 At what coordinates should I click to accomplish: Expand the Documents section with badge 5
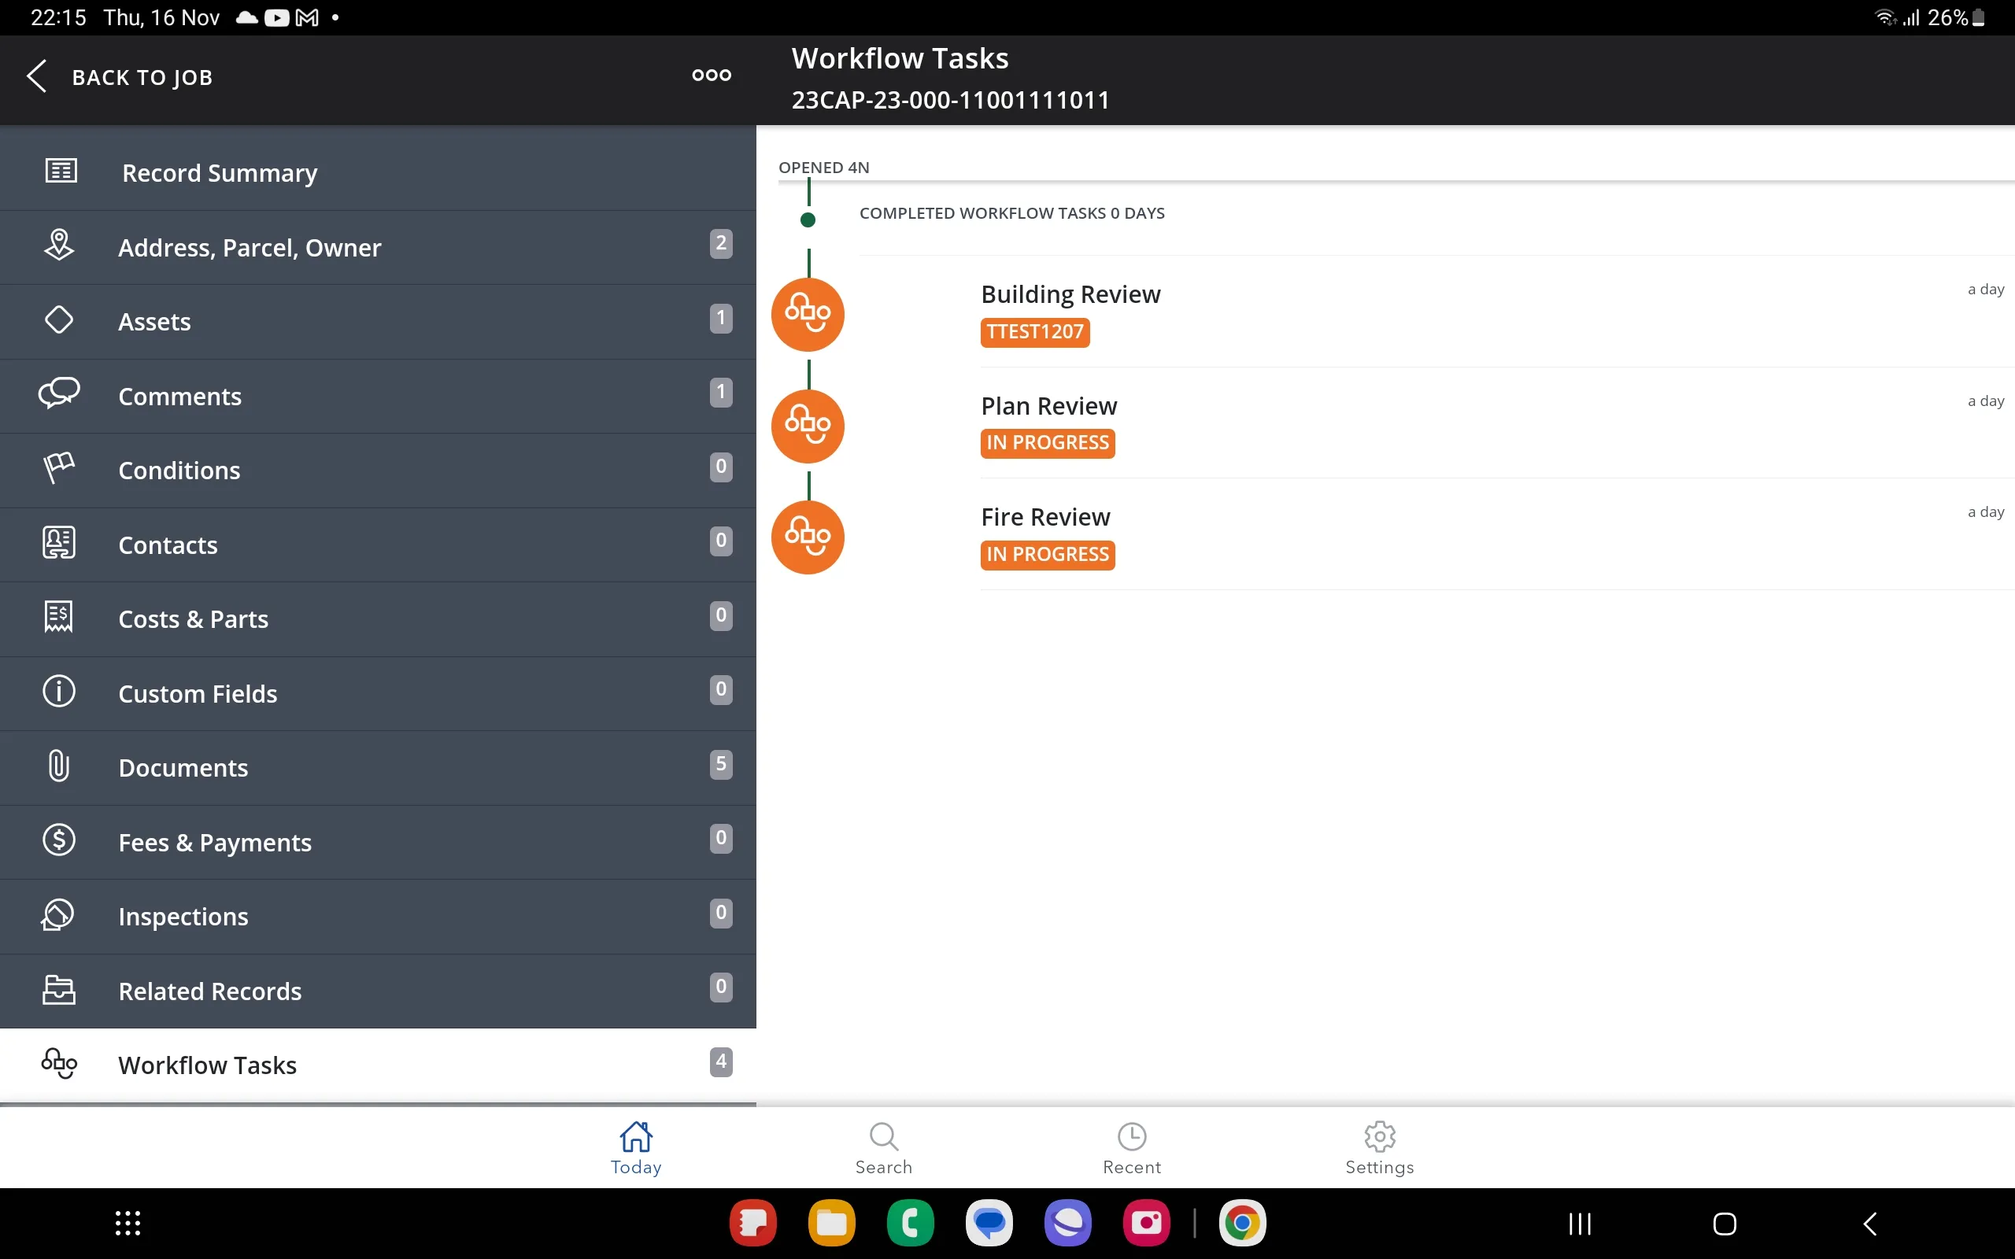(x=379, y=767)
